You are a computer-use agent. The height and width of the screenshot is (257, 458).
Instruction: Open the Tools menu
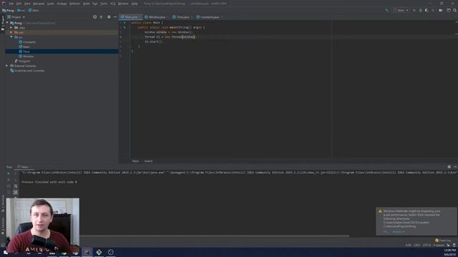click(x=104, y=4)
